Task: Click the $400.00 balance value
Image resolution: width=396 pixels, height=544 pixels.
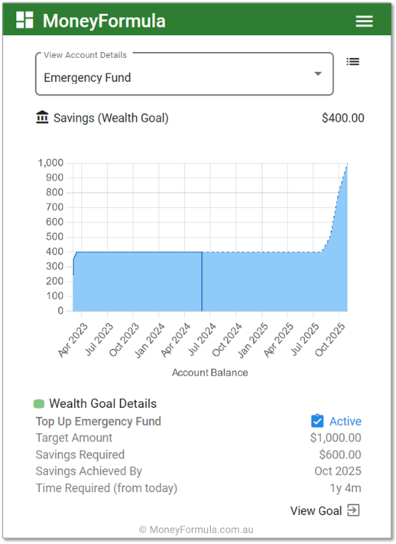Action: point(343,118)
